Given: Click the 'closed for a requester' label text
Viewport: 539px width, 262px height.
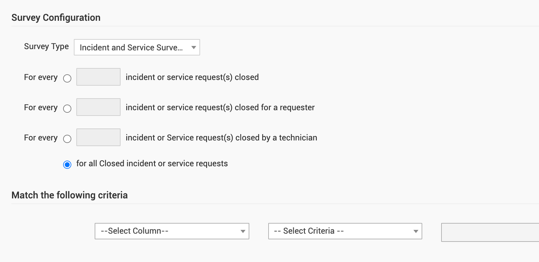Looking at the screenshot, I should [220, 108].
